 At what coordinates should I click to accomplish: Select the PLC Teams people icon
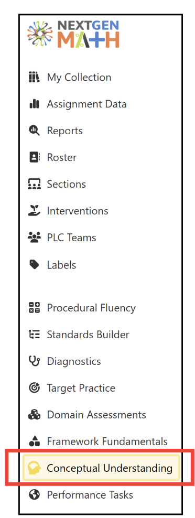tap(35, 238)
